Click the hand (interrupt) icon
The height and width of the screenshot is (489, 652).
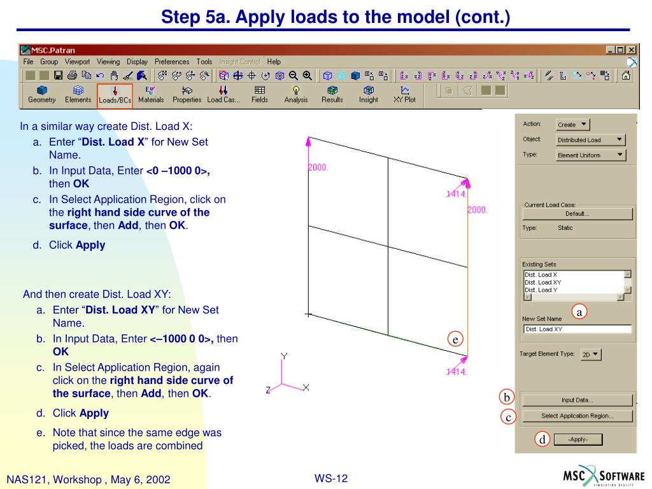pyautogui.click(x=115, y=75)
